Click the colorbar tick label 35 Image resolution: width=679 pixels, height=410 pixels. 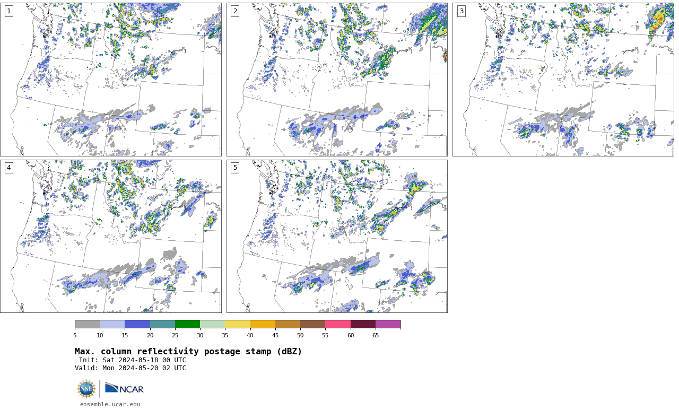point(225,335)
